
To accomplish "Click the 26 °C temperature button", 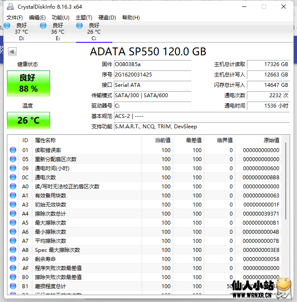I will pyautogui.click(x=28, y=121).
